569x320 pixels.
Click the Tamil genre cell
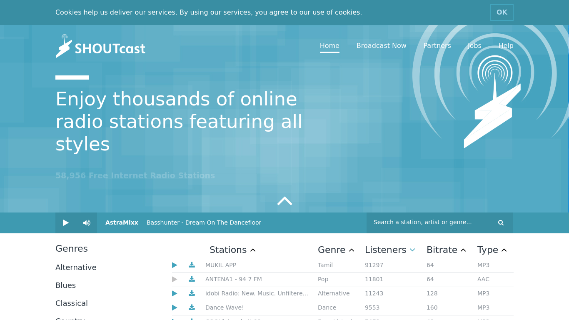[x=325, y=265]
